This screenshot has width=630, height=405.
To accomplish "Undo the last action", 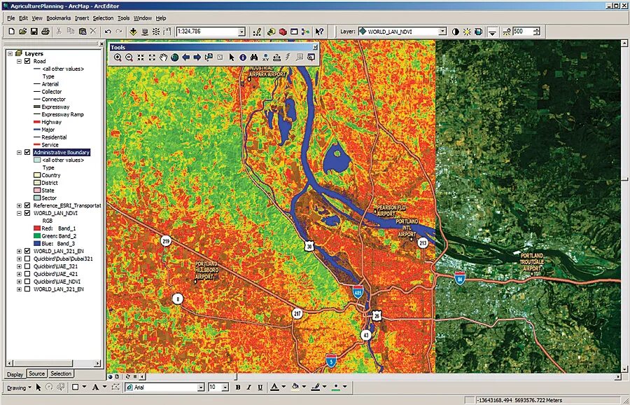I will (x=108, y=32).
